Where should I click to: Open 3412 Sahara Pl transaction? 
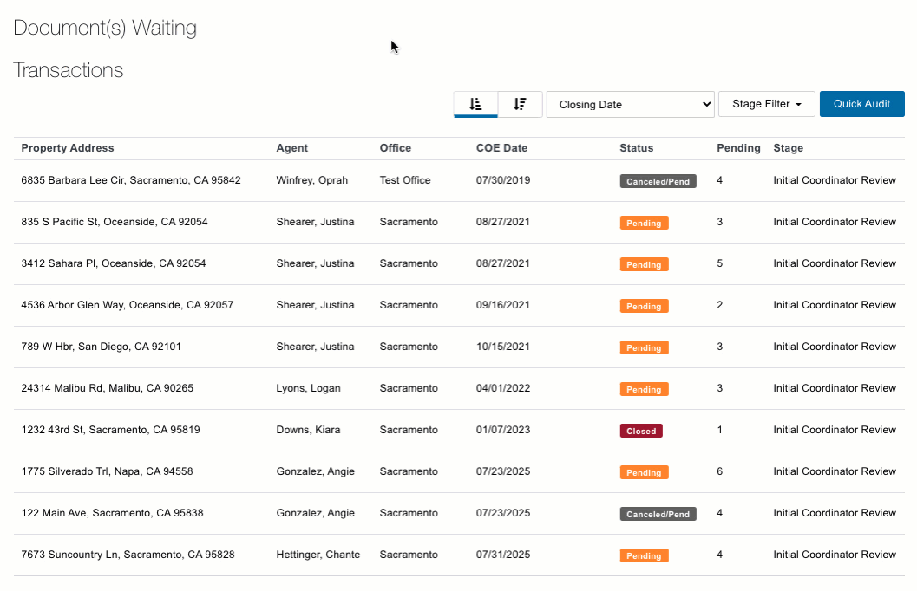point(114,263)
